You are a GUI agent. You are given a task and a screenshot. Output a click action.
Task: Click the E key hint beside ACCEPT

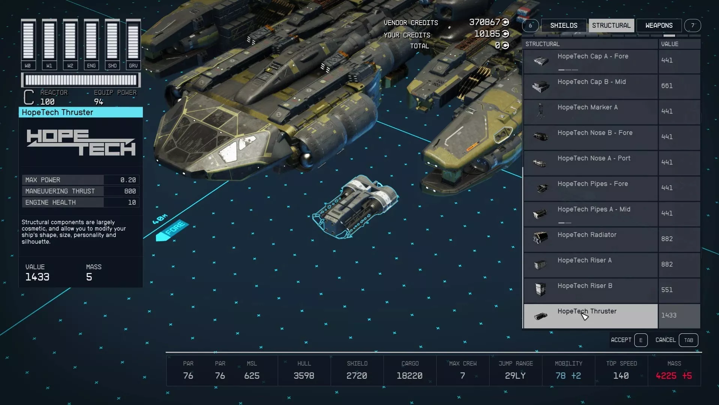tap(641, 340)
